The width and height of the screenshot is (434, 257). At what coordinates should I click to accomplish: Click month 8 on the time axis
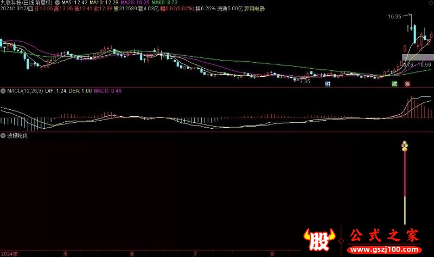coord(272,254)
